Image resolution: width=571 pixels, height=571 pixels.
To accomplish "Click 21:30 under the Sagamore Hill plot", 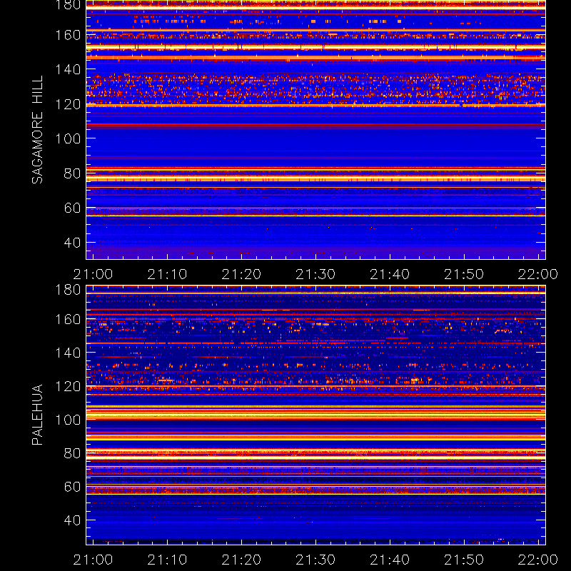I will pos(315,274).
